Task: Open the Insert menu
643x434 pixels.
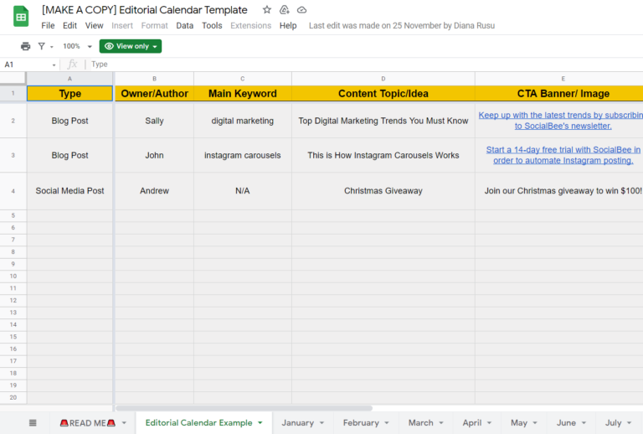Action: click(x=122, y=25)
